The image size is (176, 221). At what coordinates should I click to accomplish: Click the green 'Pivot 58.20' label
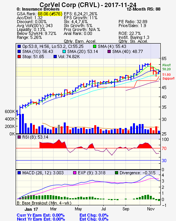coord(167,67)
